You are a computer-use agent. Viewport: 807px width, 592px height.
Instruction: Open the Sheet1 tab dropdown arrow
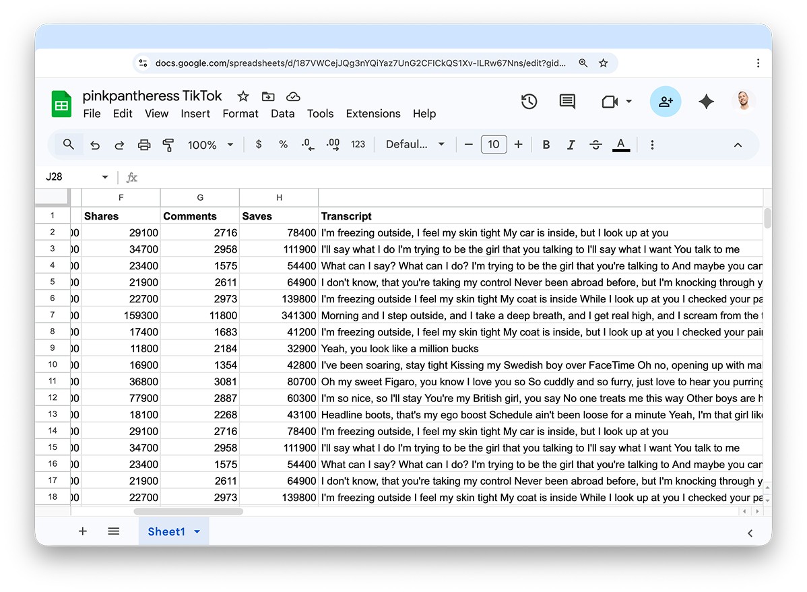[x=197, y=532]
